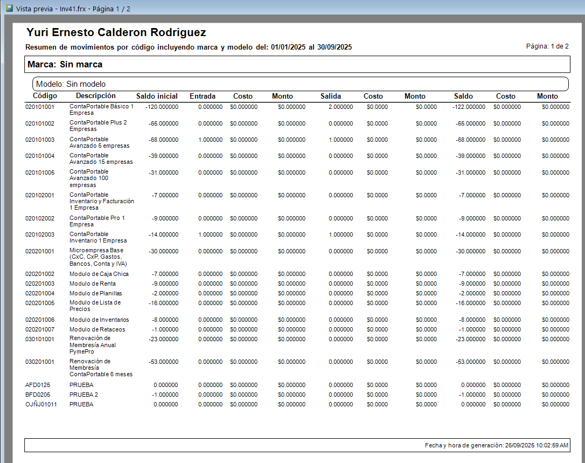
Task: Click the Marca: Sin marca group box
Action: point(297,64)
